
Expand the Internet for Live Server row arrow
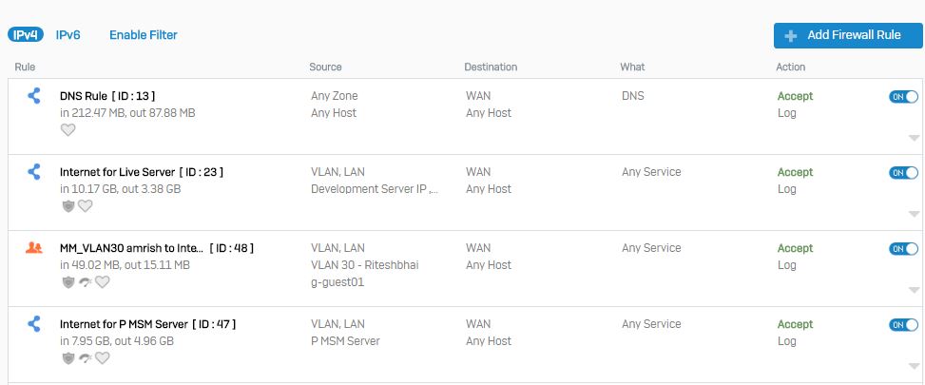point(914,214)
